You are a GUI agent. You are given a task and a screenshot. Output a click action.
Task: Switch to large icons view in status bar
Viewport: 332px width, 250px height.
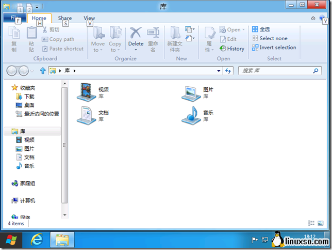pos(321,223)
